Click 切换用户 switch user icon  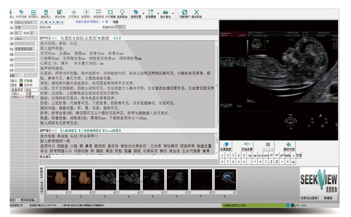[185, 14]
